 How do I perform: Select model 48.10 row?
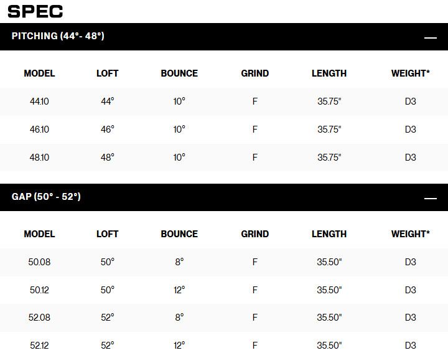(39, 158)
